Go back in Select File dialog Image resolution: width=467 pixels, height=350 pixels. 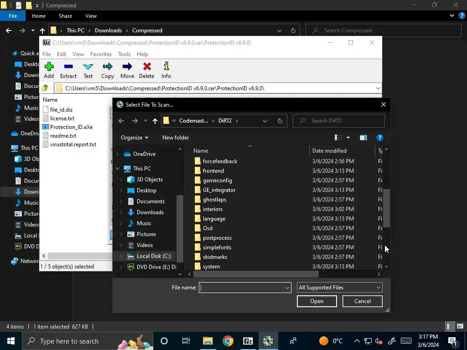click(x=121, y=121)
